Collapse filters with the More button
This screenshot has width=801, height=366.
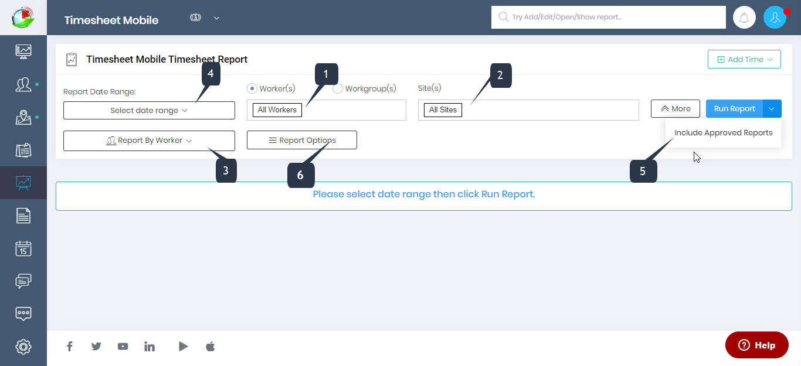[675, 109]
